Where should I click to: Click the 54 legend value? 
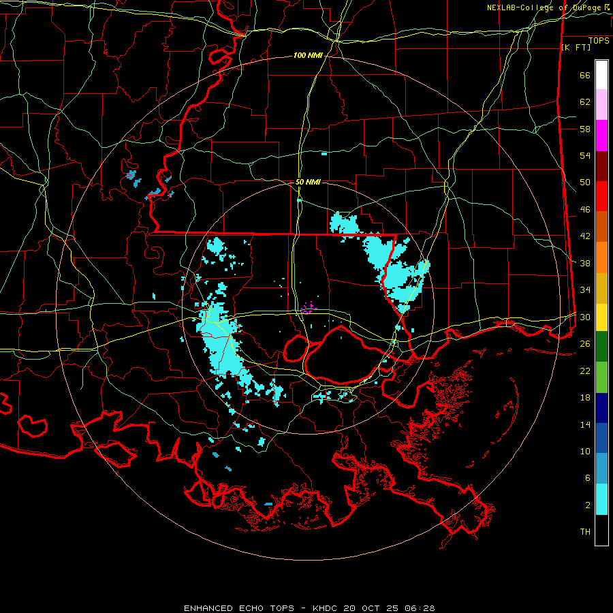coord(585,155)
